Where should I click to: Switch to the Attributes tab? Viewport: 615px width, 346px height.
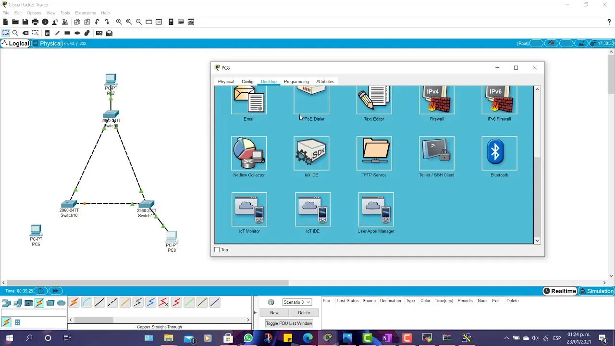(325, 82)
